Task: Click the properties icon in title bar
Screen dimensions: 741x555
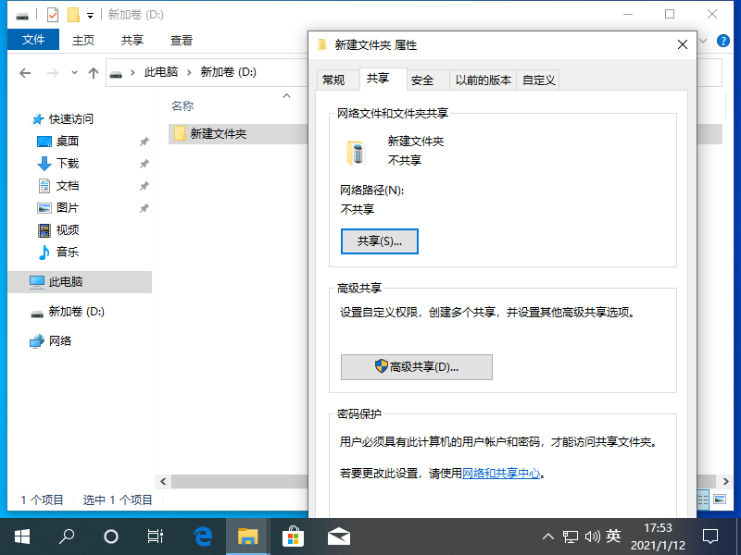Action: pos(53,15)
